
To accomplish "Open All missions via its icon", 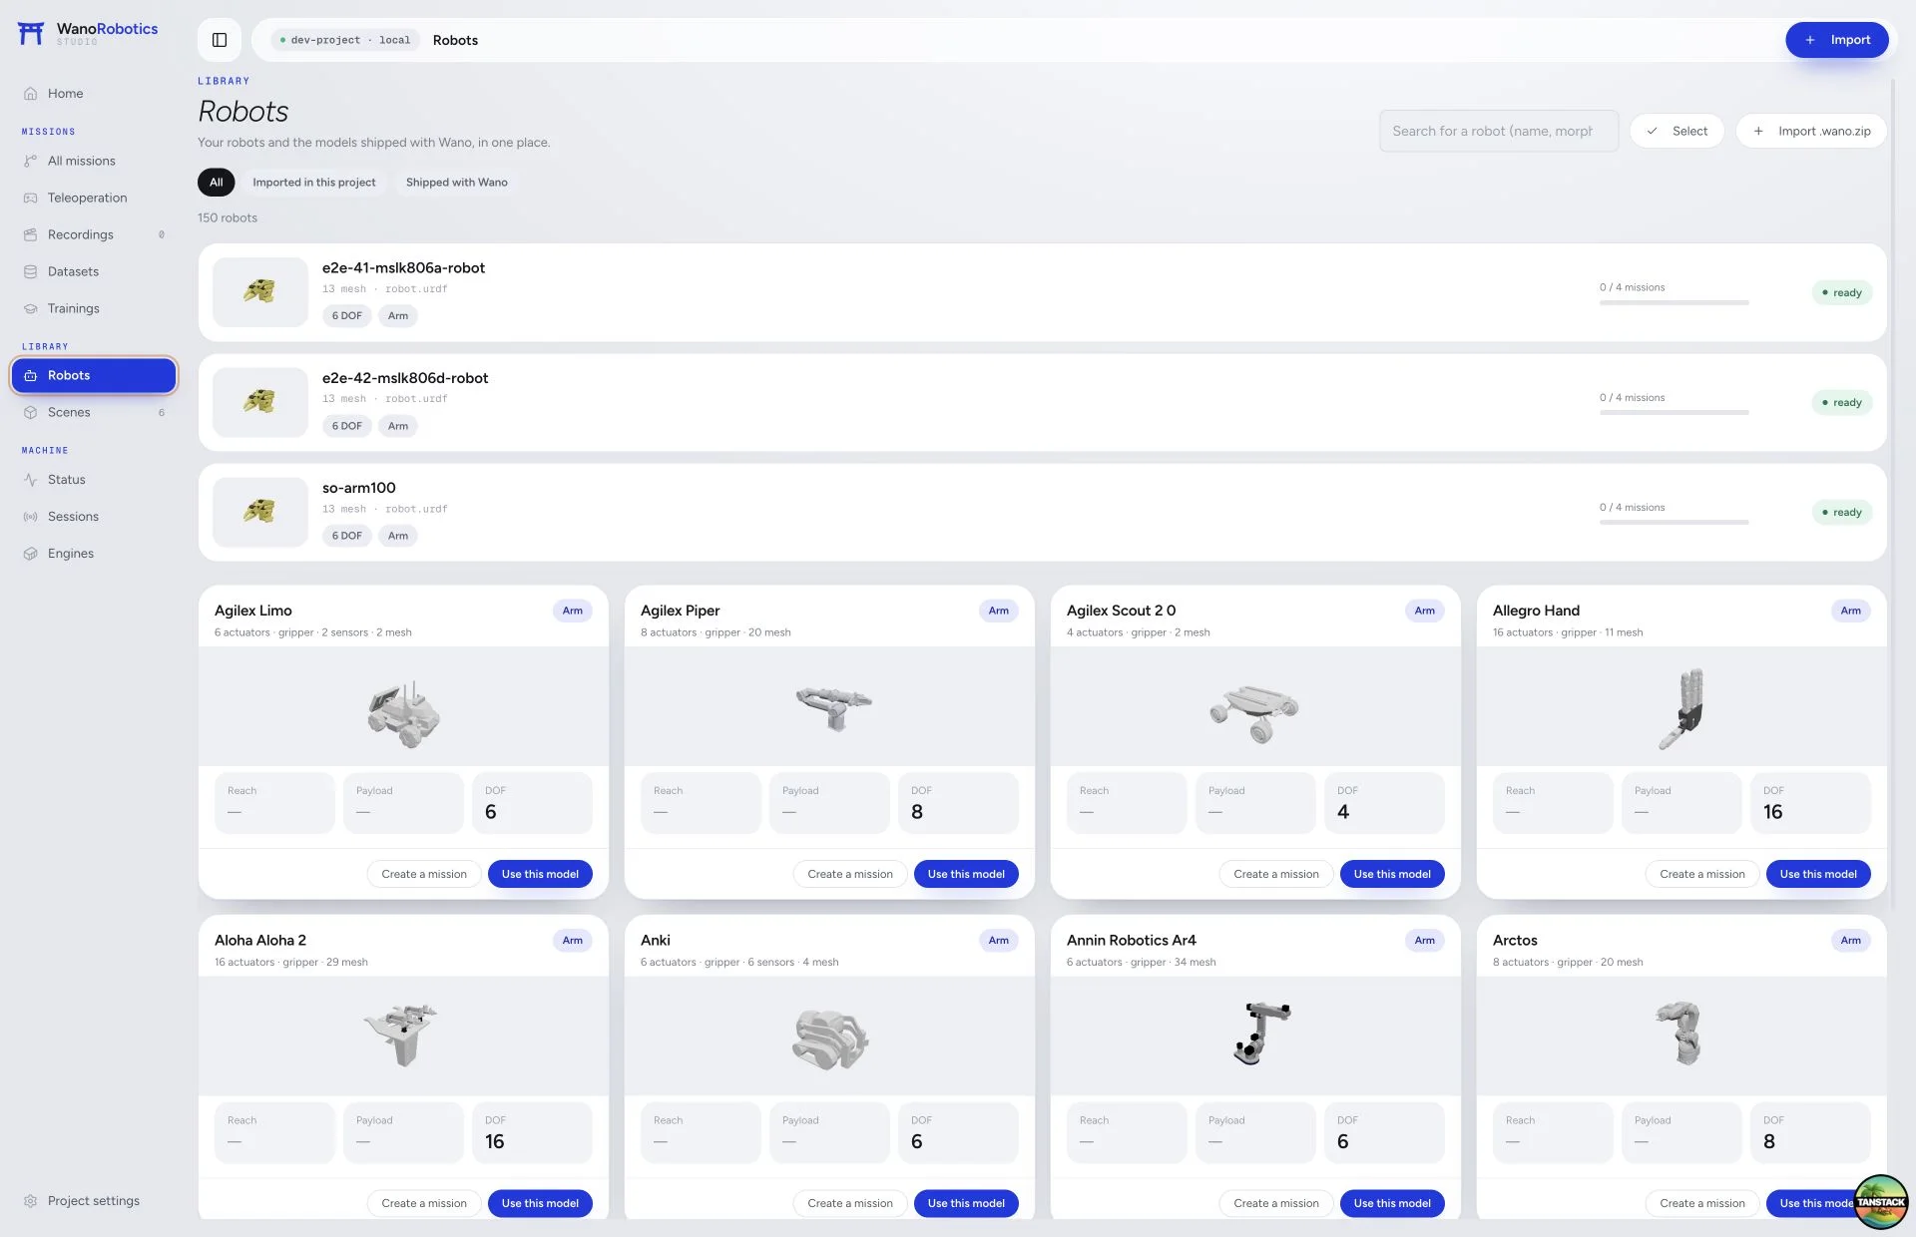I will point(30,161).
